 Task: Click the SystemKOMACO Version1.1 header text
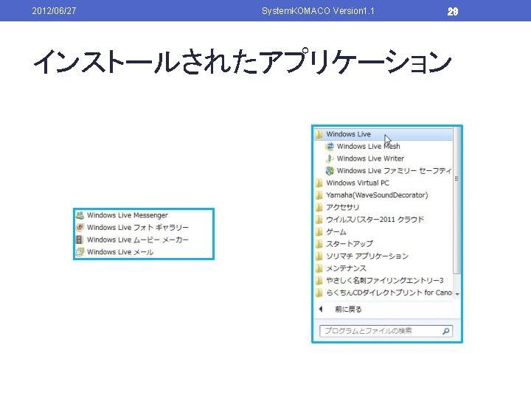[x=318, y=11]
